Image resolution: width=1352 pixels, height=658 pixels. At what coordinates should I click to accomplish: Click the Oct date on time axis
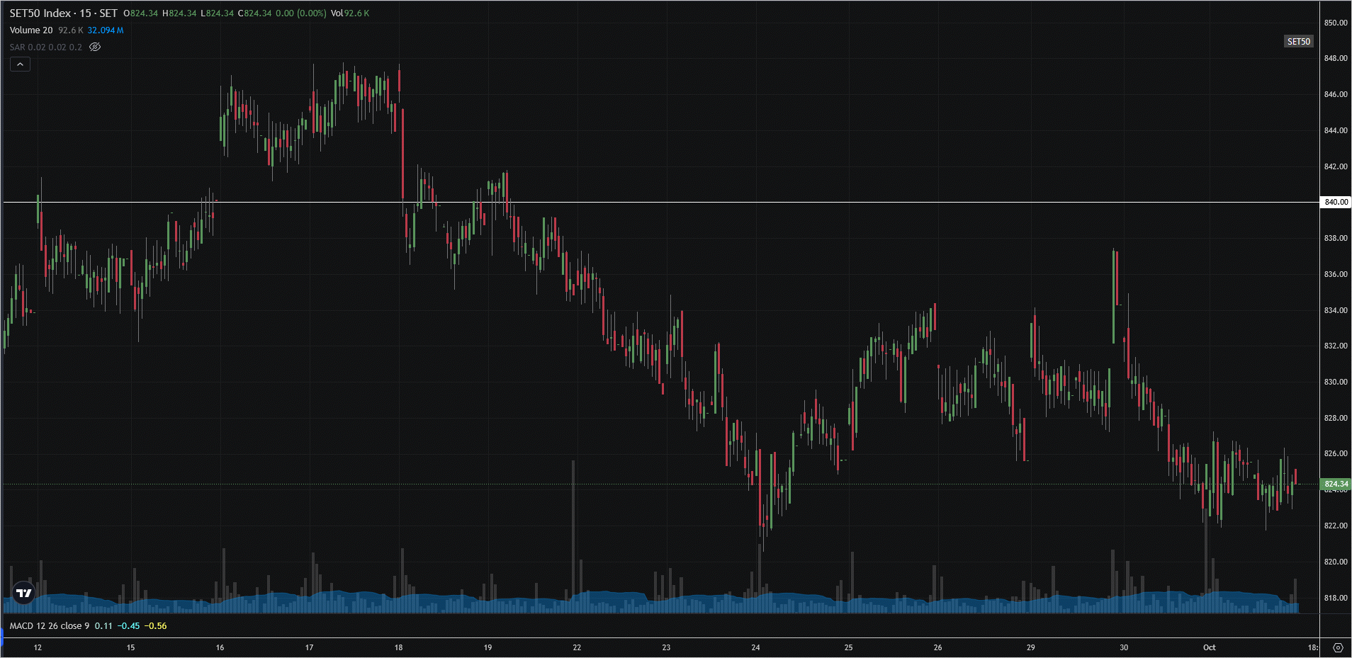click(1209, 647)
